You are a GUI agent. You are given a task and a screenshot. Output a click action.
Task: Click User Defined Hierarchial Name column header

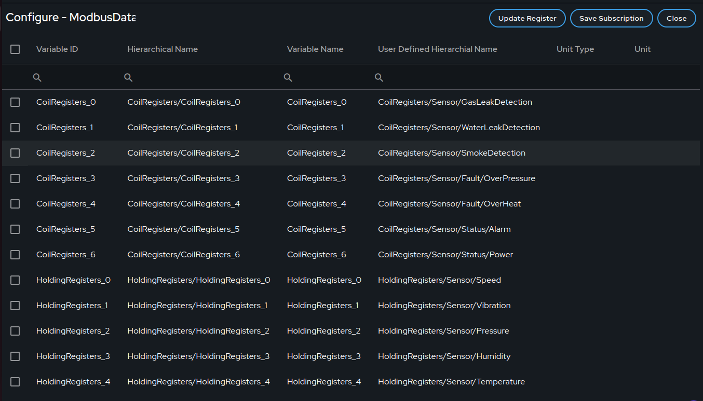point(438,49)
